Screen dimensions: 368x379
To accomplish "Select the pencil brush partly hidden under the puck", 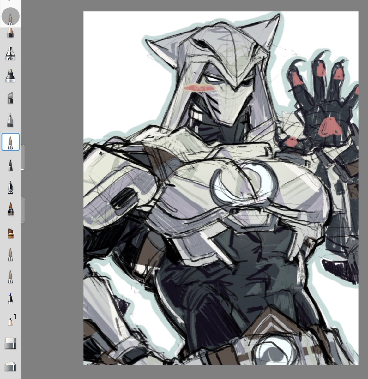I will (x=10, y=33).
